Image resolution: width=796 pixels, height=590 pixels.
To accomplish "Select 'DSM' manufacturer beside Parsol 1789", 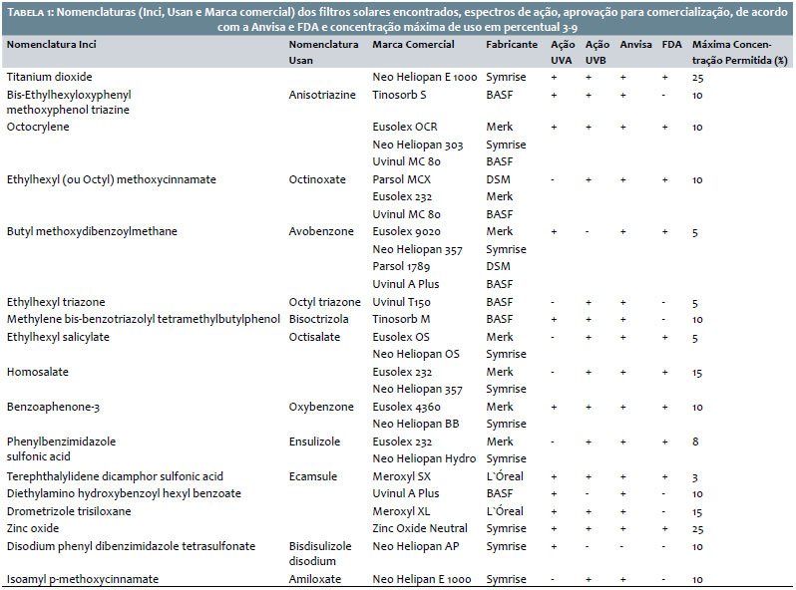I will pos(498,267).
